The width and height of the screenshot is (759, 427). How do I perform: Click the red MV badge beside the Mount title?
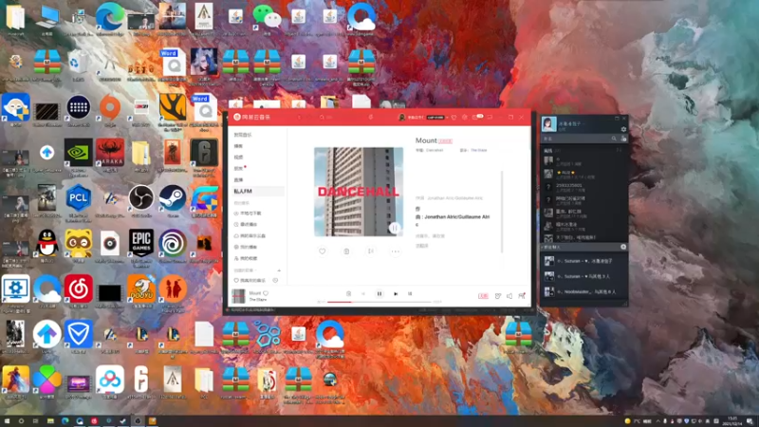click(445, 140)
